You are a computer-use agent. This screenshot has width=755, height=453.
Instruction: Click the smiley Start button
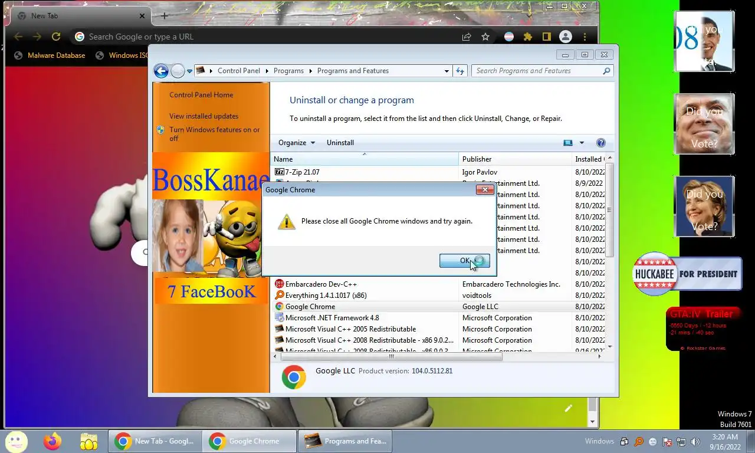pyautogui.click(x=16, y=441)
